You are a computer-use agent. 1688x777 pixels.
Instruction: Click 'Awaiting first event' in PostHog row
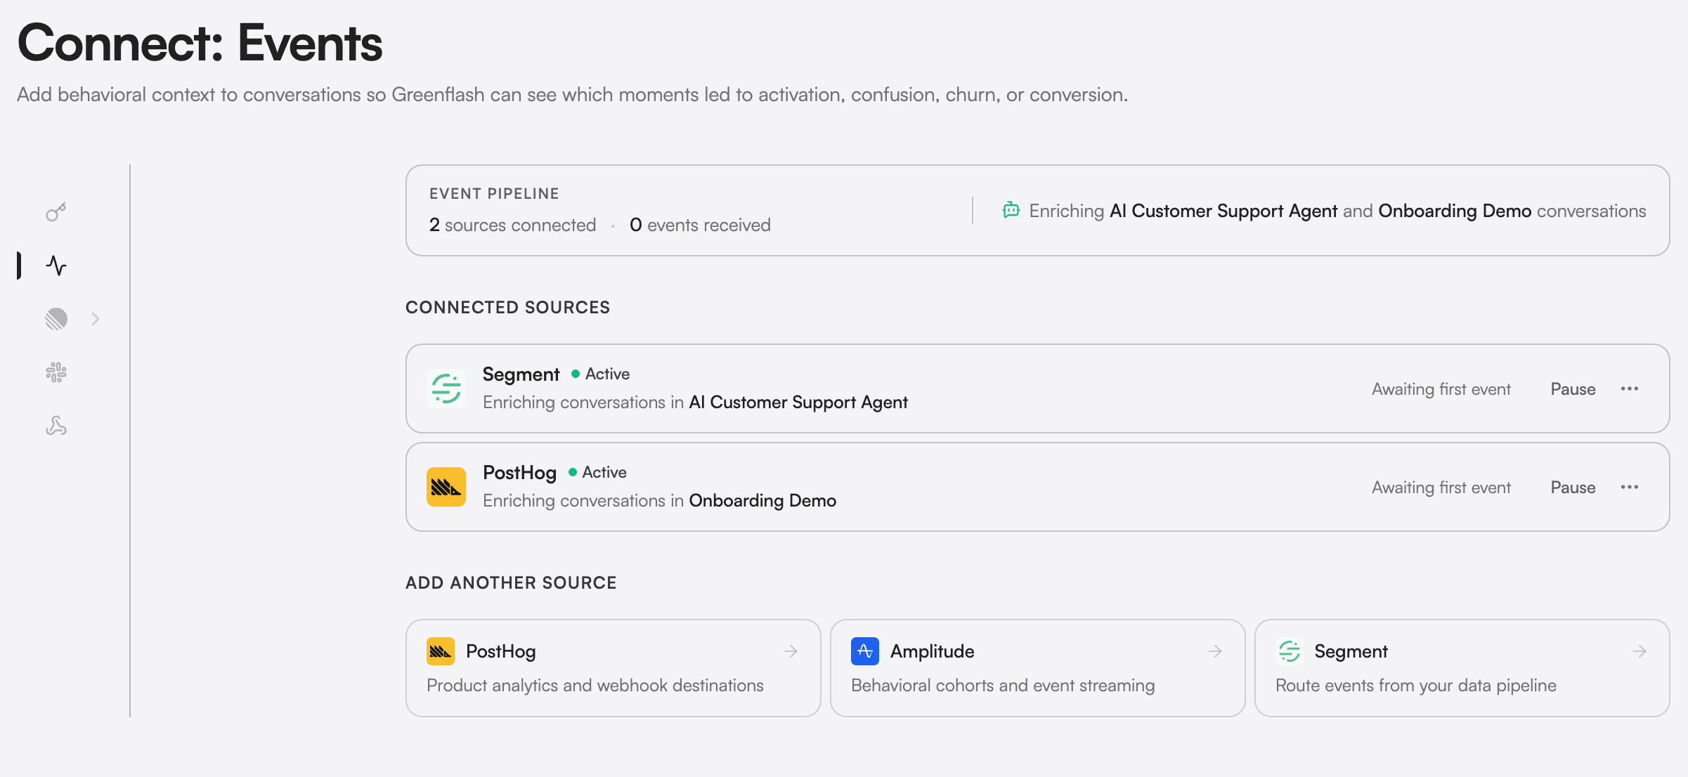[x=1441, y=488]
